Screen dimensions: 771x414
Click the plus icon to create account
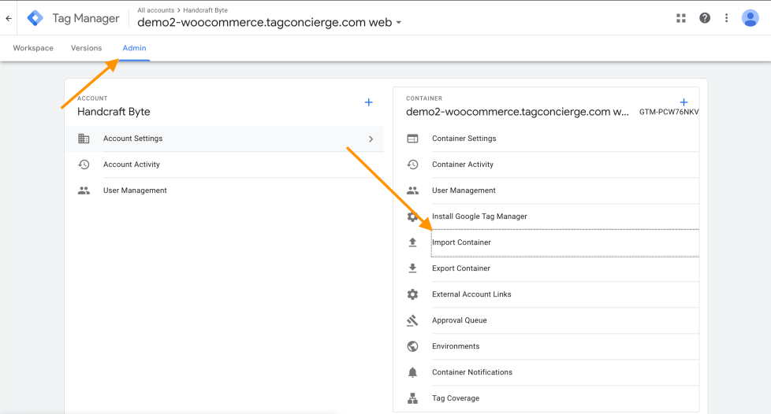pyautogui.click(x=368, y=102)
